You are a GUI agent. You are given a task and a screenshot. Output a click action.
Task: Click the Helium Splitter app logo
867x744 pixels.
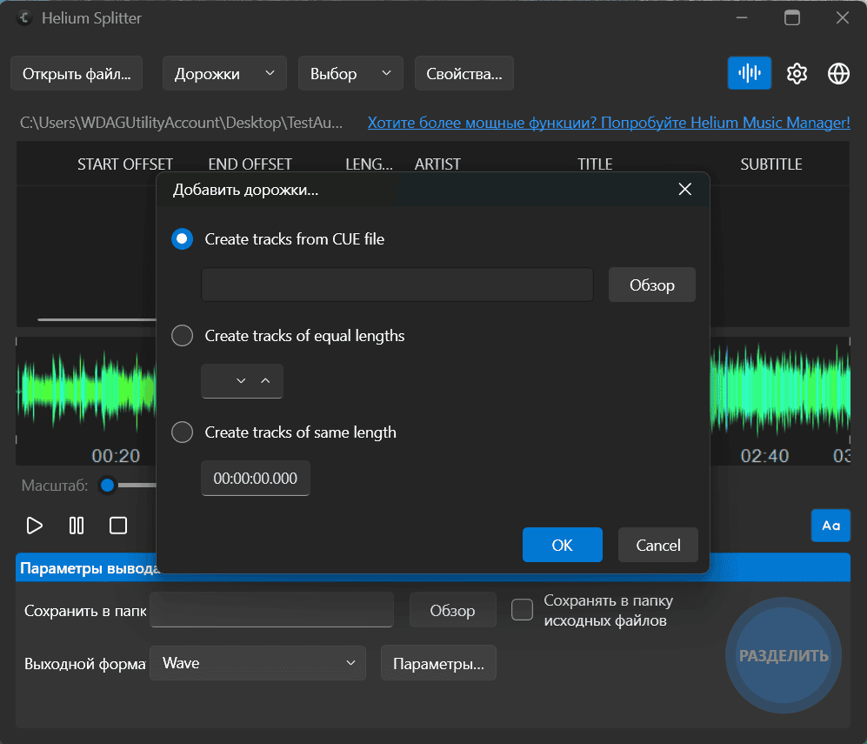23,17
